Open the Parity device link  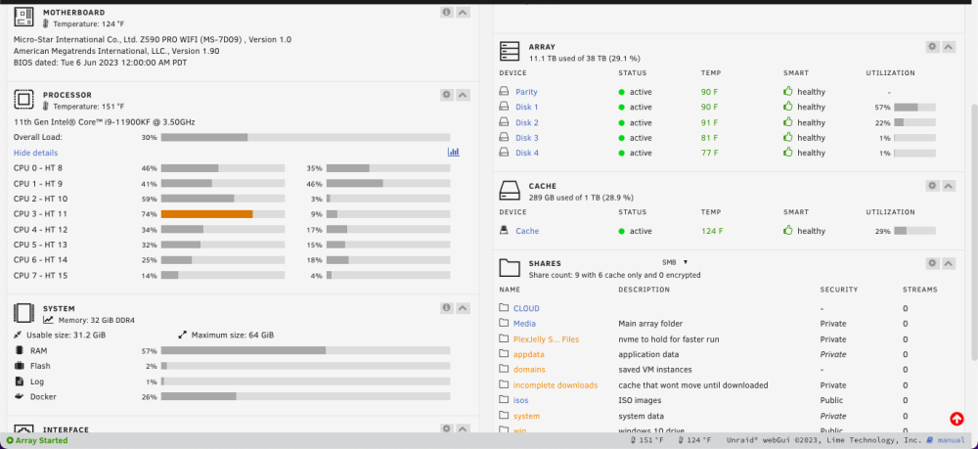tap(526, 92)
